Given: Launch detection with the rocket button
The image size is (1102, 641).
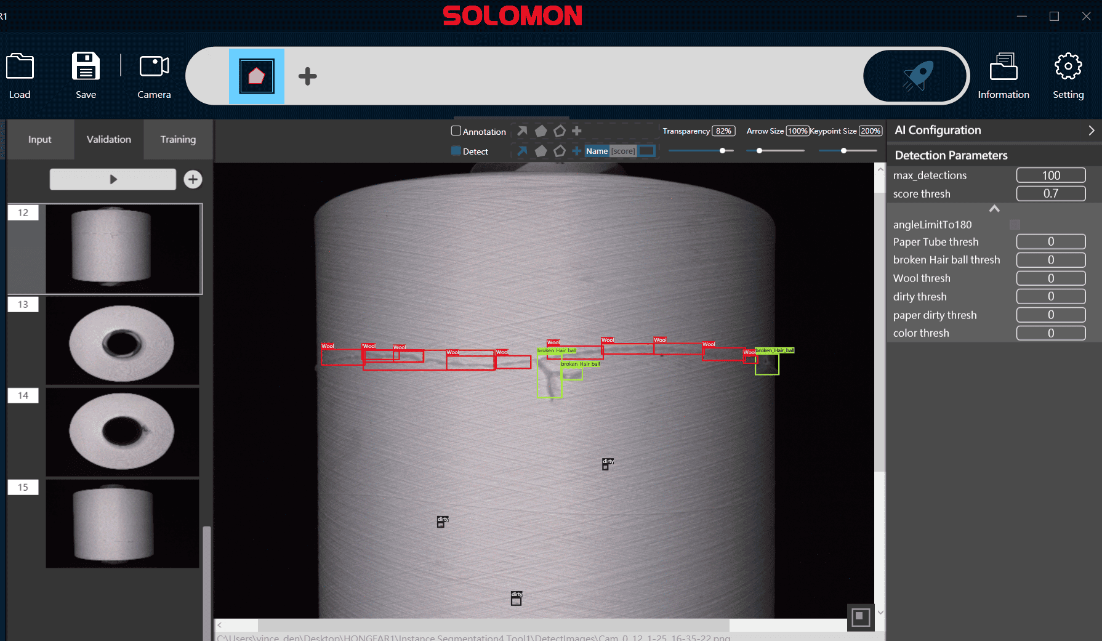Looking at the screenshot, I should (915, 76).
